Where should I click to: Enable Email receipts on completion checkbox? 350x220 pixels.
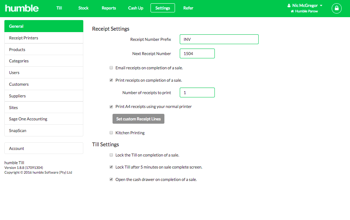111,68
